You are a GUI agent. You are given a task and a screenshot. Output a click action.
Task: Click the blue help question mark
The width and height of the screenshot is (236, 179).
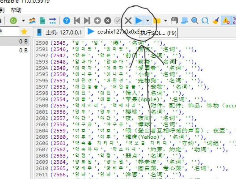tap(67, 21)
